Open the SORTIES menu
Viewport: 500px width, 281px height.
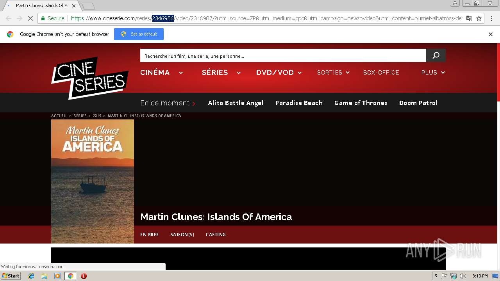pos(329,73)
